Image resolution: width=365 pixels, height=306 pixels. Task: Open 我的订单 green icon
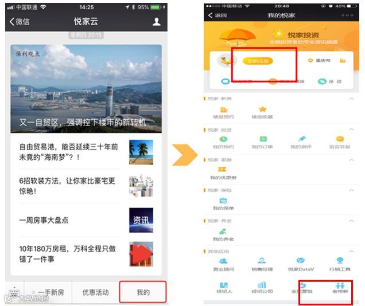263,139
